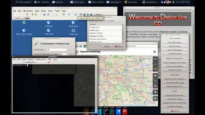Click Find External IP address button

(x=175, y=79)
